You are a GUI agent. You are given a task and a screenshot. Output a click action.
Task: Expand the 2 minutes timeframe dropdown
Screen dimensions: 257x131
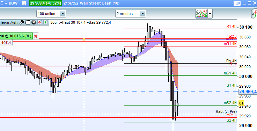pos(142,14)
